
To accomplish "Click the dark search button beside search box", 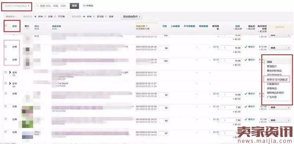I will pos(74,6).
